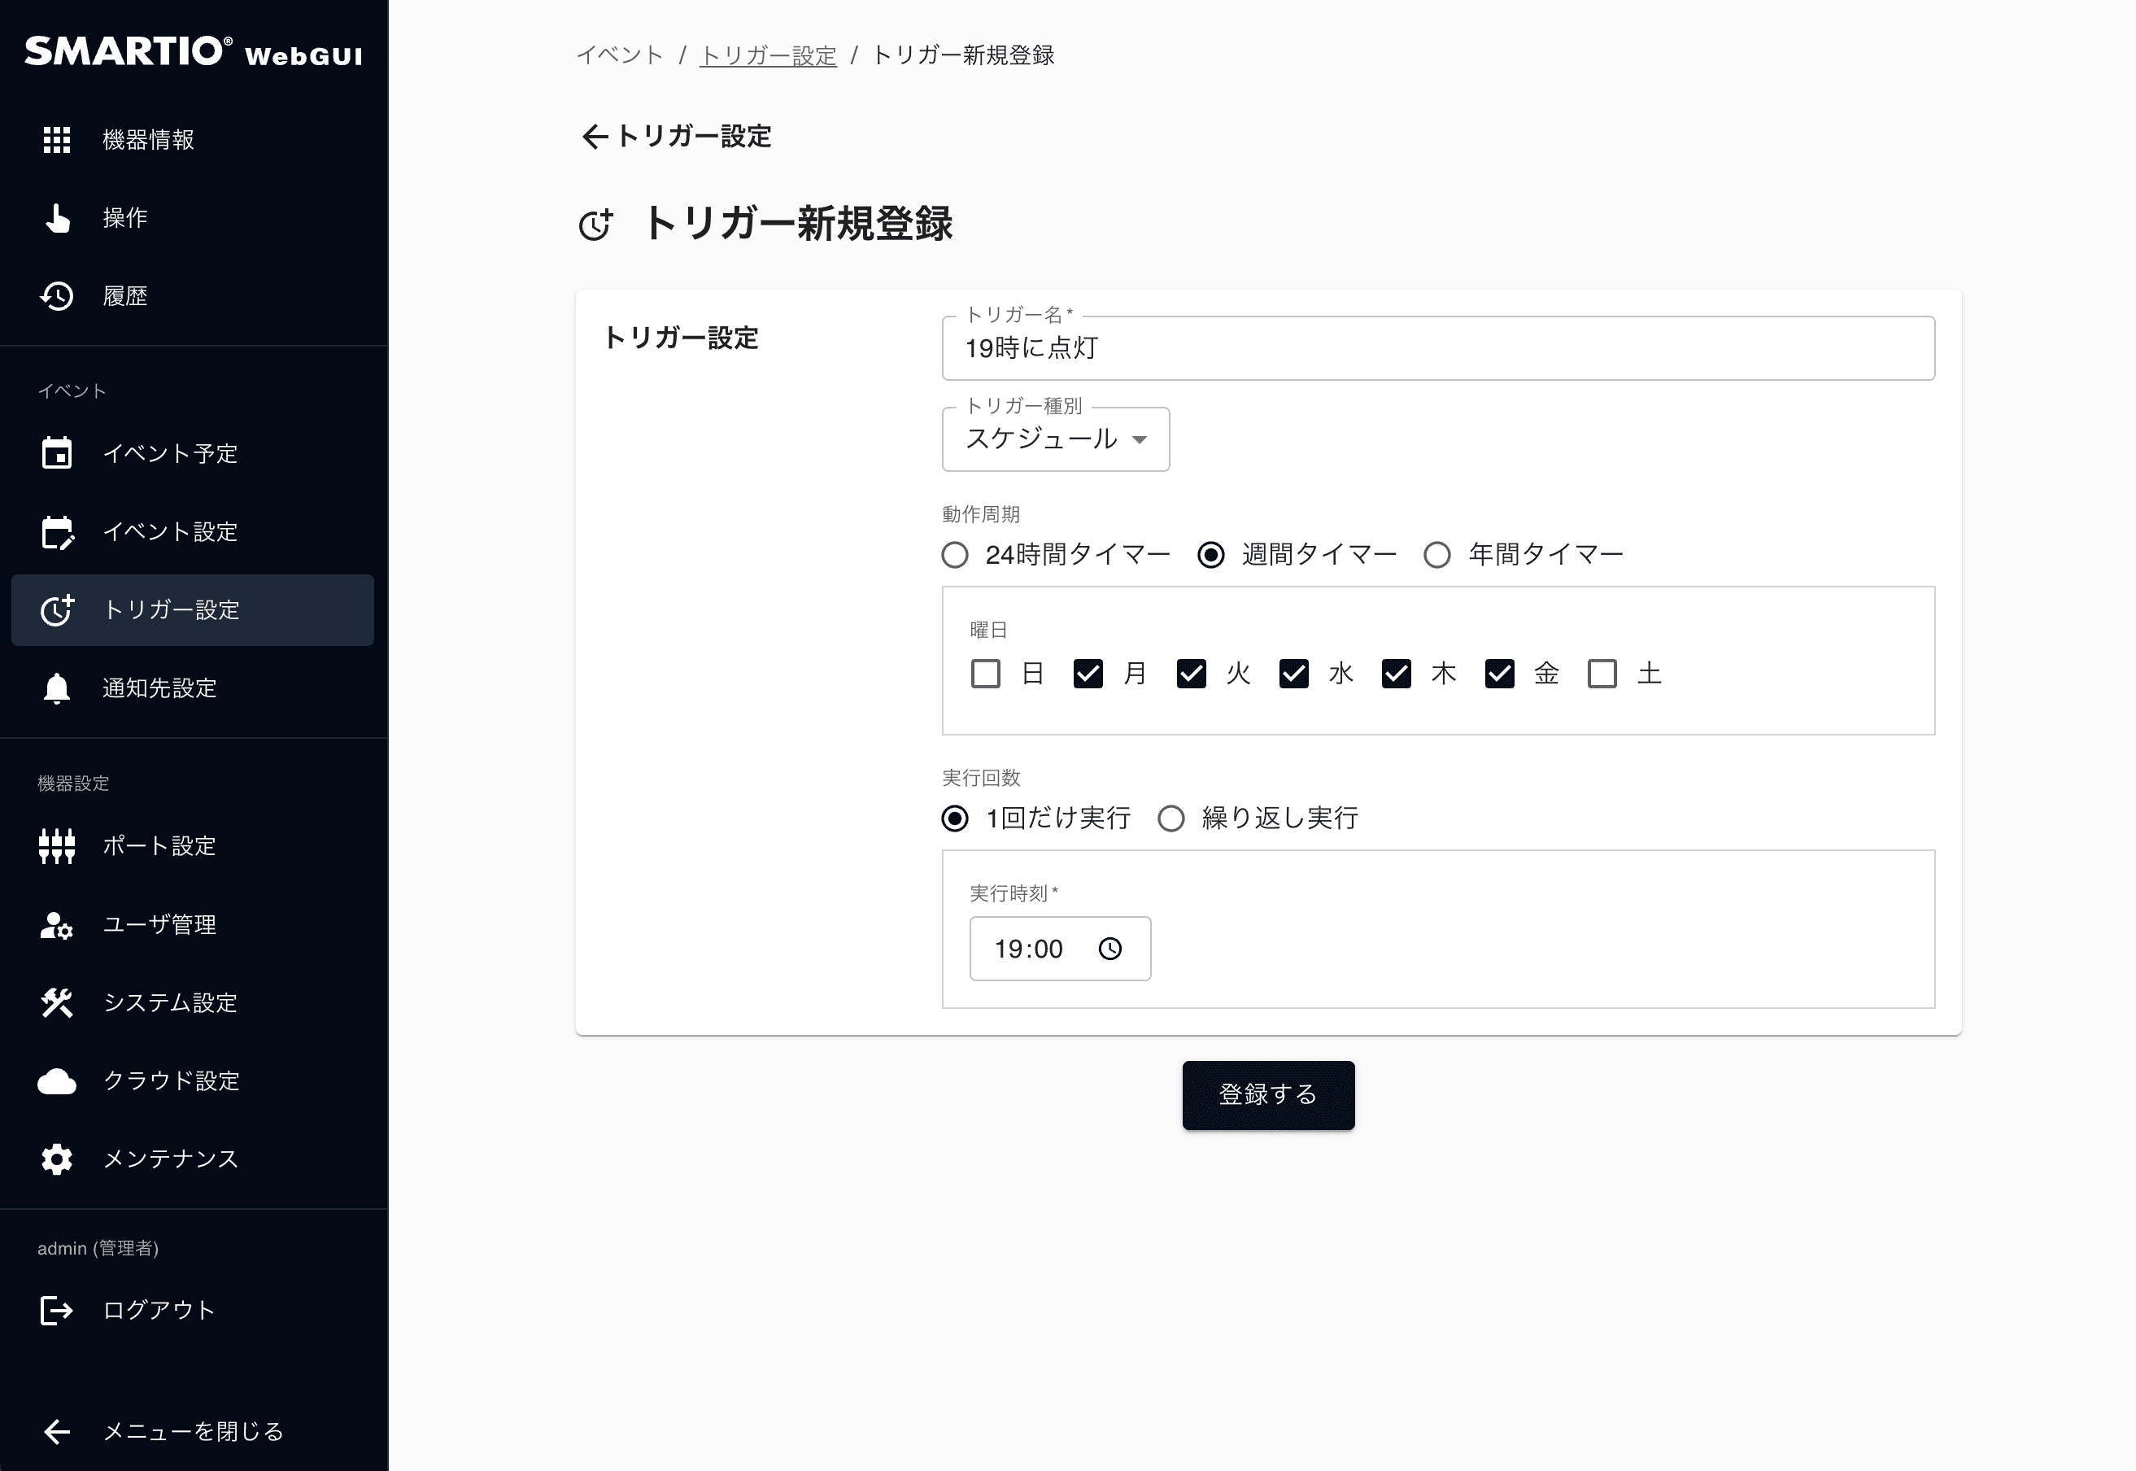
Task: Uncheck the 月 (Monday) checkbox
Action: coord(1088,674)
